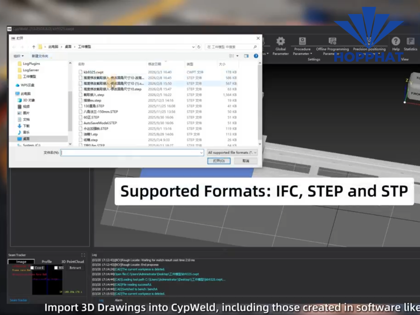Open the Alarm tab below the log
Image resolution: width=420 pixels, height=315 pixels.
pyautogui.click(x=119, y=300)
